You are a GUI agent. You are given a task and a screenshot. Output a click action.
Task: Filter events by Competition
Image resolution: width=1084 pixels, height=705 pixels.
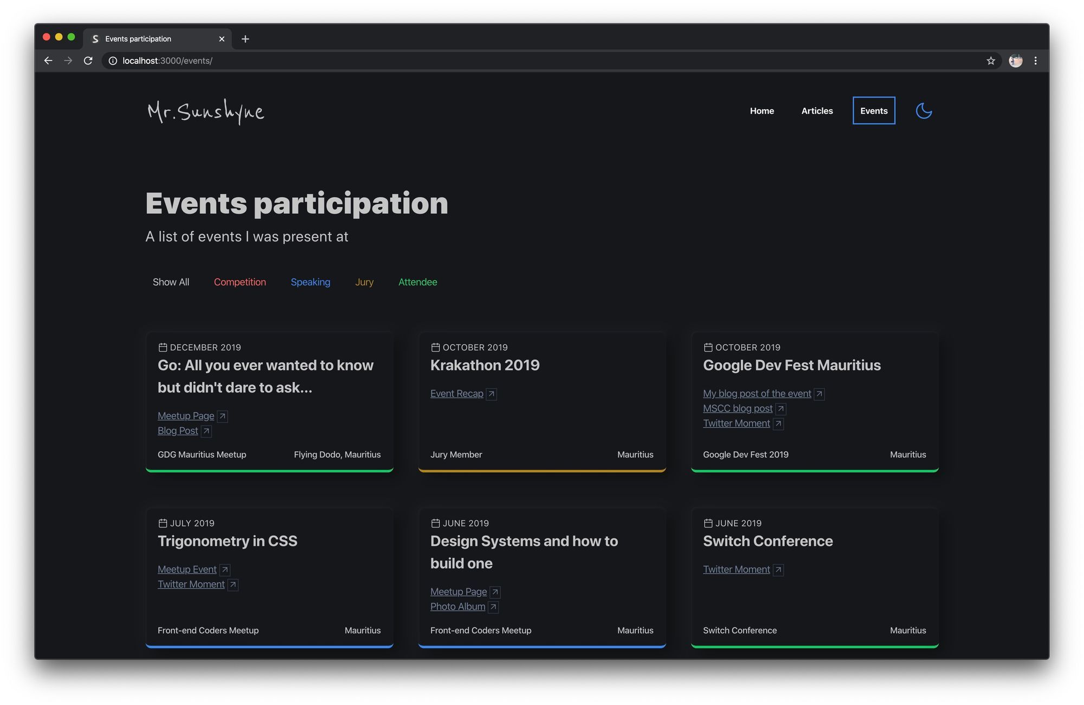(240, 282)
